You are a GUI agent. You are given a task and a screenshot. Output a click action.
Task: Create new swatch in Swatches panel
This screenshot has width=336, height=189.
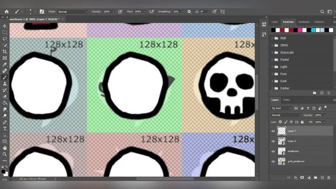[x=322, y=93]
